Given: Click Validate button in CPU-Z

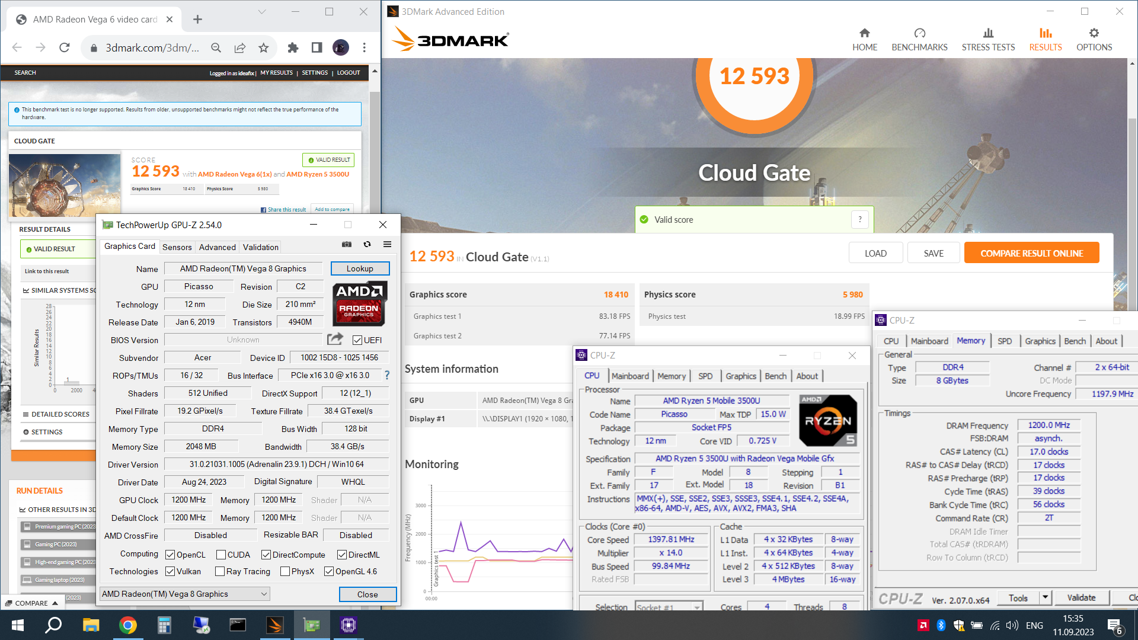Looking at the screenshot, I should [1081, 598].
